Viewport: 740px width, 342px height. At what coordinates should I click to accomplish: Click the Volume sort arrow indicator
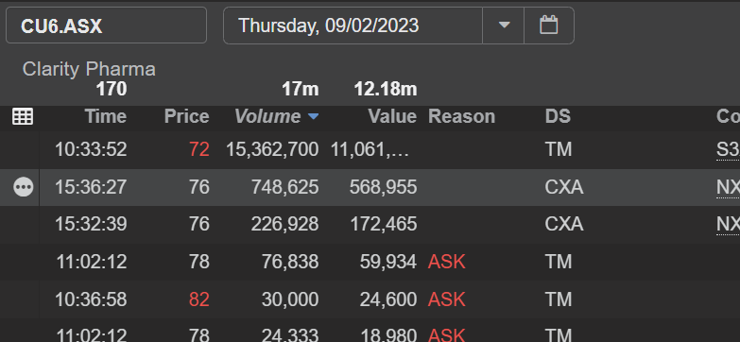pyautogui.click(x=314, y=116)
